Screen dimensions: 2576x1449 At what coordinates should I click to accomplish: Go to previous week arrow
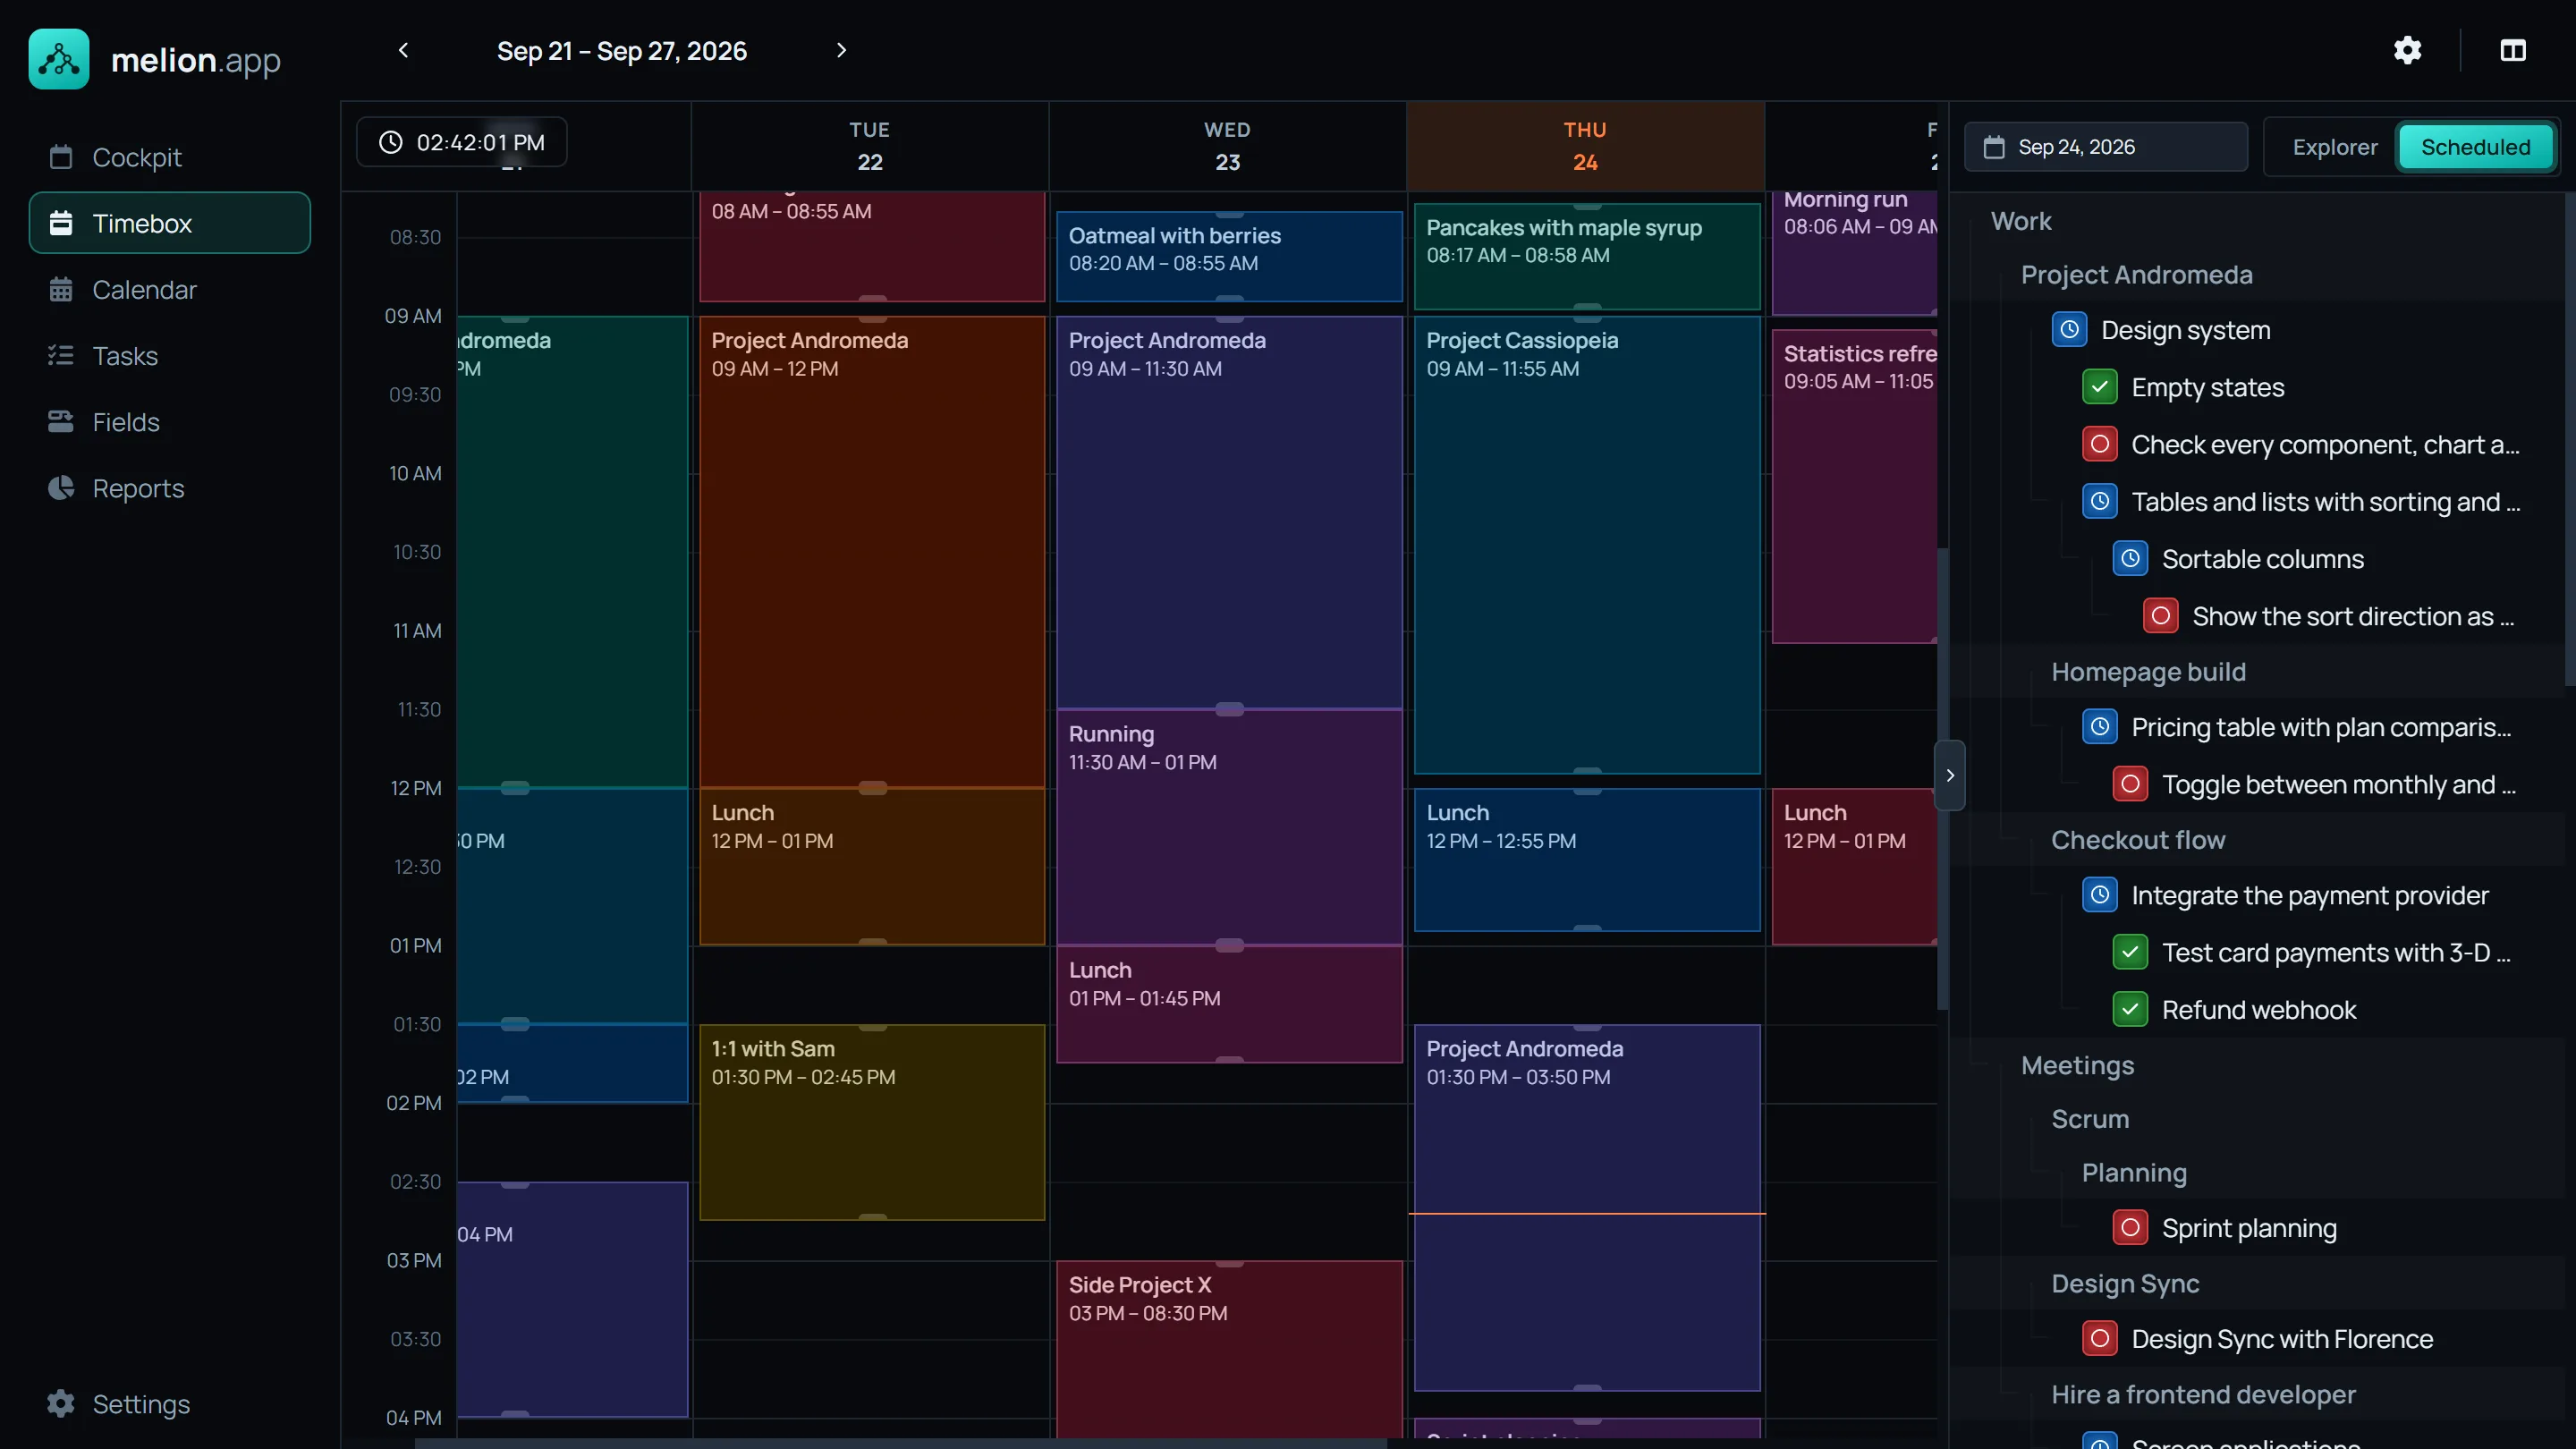coord(404,50)
